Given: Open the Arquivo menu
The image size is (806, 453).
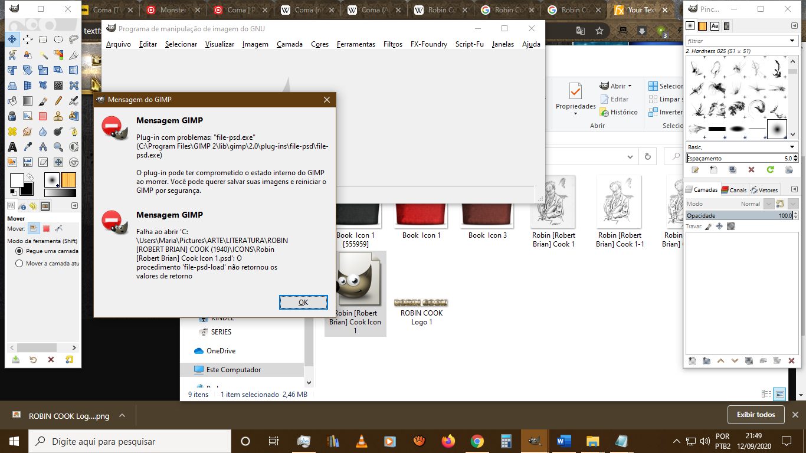Looking at the screenshot, I should pos(119,44).
